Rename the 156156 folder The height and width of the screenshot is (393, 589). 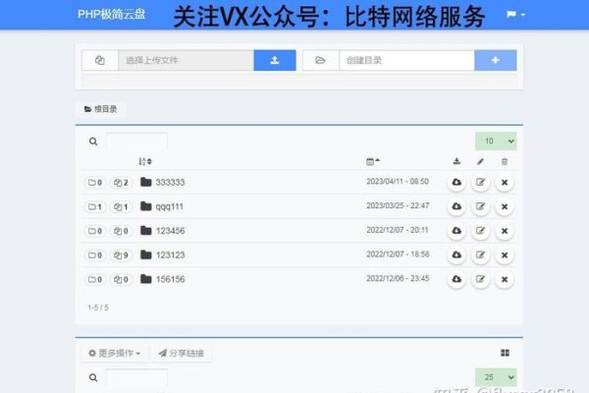point(480,279)
